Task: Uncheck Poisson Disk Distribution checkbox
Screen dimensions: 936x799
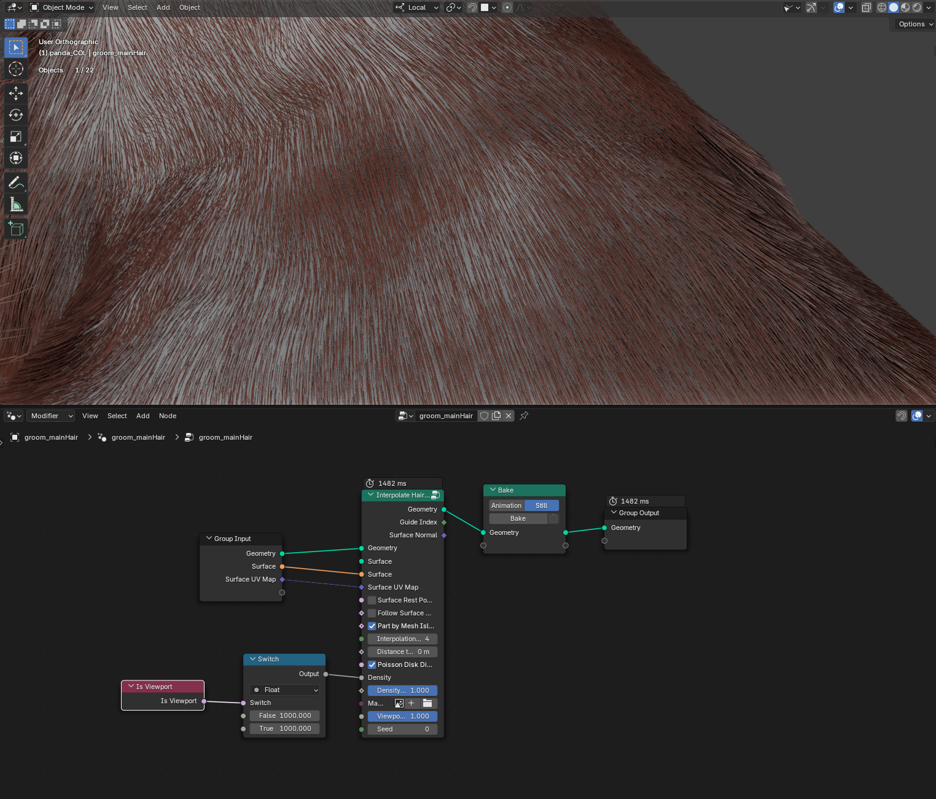Action: coord(372,665)
